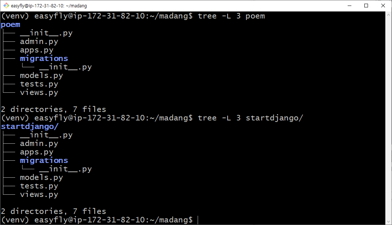Click the scrollbar down arrow

[x=389, y=222]
